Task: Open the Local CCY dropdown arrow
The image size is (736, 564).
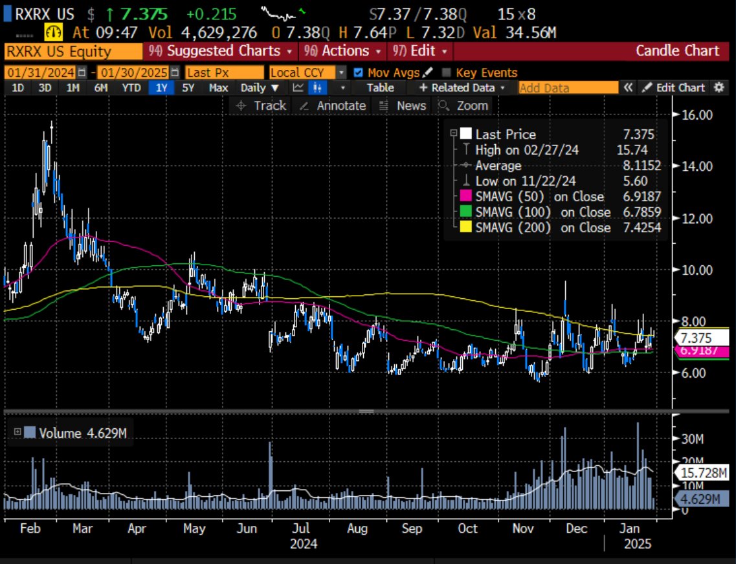Action: [x=342, y=72]
